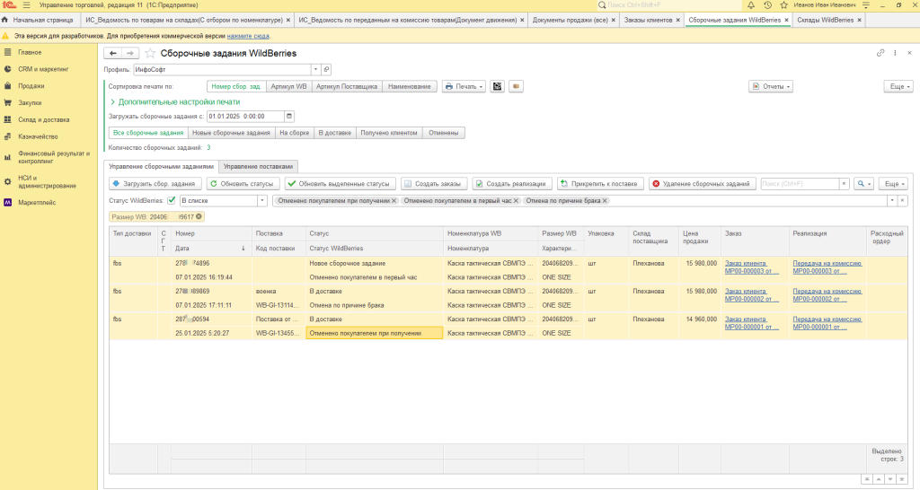Open favorites star in title bar
Viewport: 920px width, 490px height.
pyautogui.click(x=783, y=4)
